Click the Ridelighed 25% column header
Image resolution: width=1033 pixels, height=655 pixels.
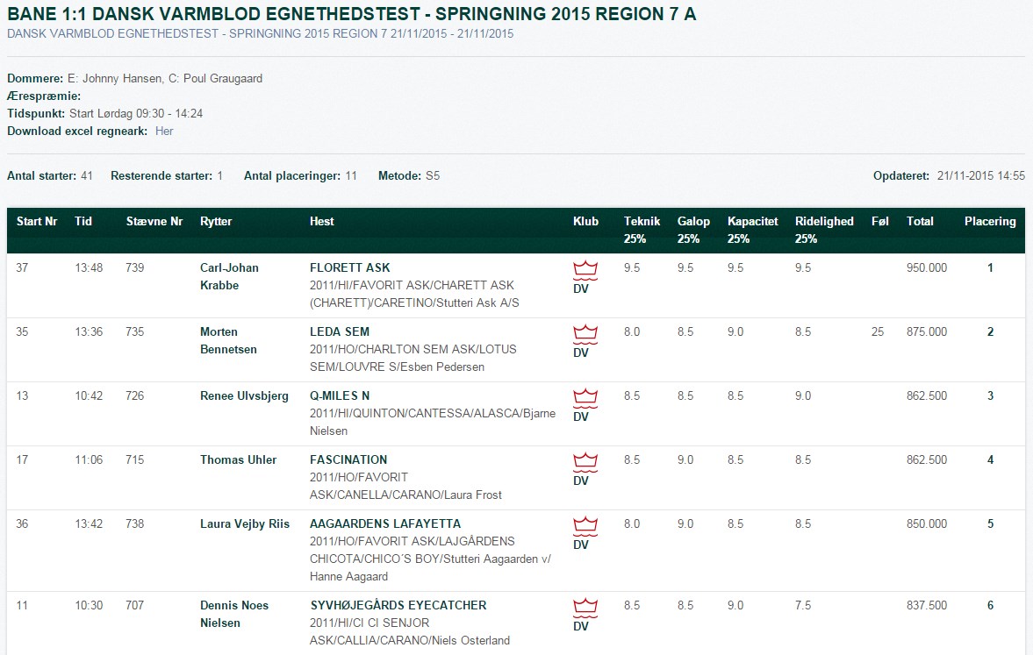click(824, 230)
